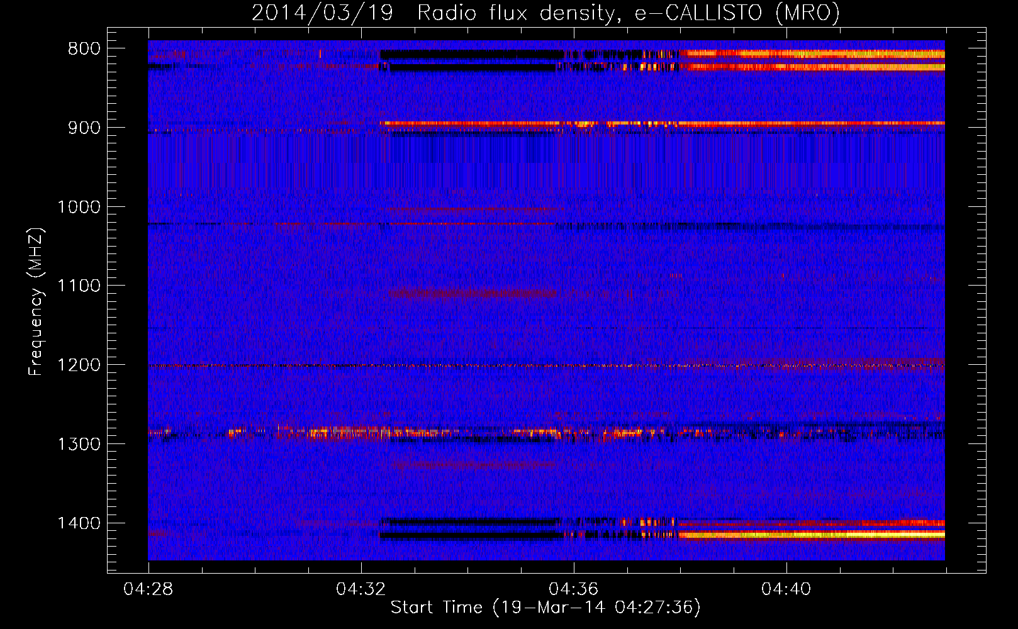Click the 'Start Time (19-Mar-14 04:27:36)' label
The image size is (1018, 629).
click(x=545, y=608)
